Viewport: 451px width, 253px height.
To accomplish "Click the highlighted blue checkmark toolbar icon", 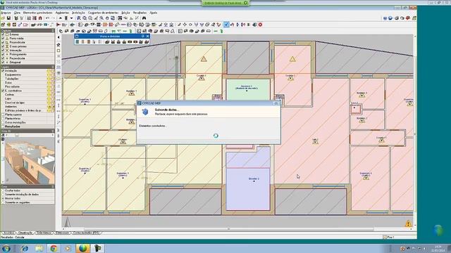I will [226, 25].
